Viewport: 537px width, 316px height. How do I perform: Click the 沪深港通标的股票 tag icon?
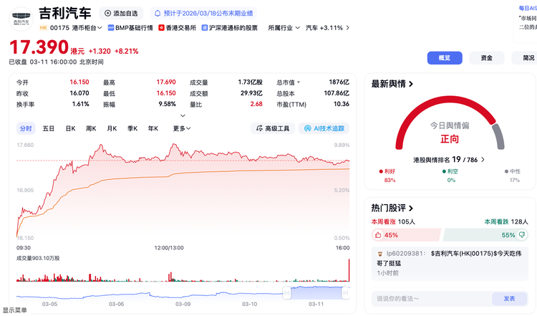point(205,28)
